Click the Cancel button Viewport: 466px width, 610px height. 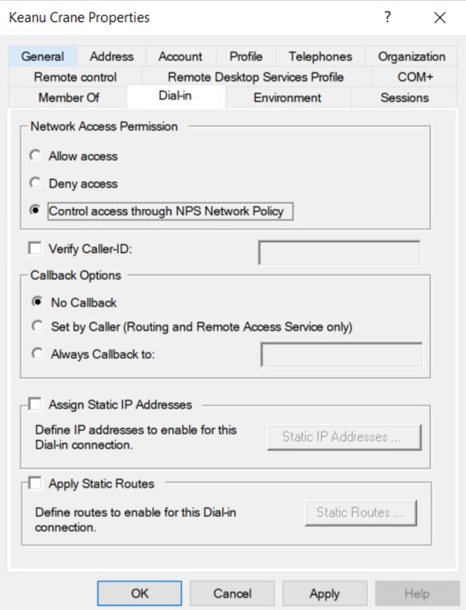[x=232, y=593]
